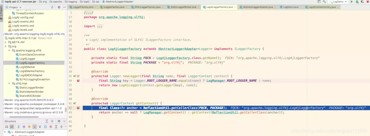Open Structure panel settings gear
The image size is (370, 136).
tap(59, 121)
